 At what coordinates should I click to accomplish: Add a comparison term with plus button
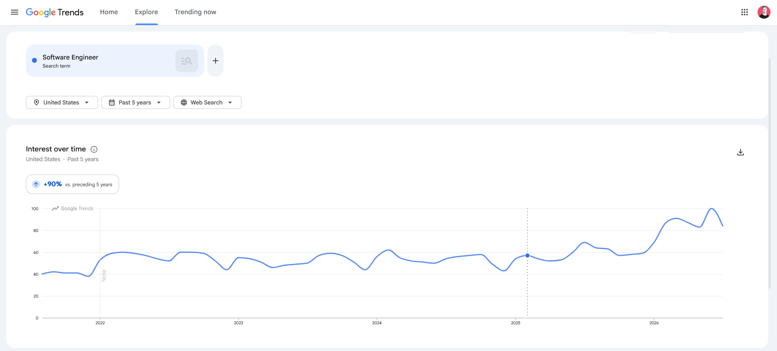click(x=216, y=61)
